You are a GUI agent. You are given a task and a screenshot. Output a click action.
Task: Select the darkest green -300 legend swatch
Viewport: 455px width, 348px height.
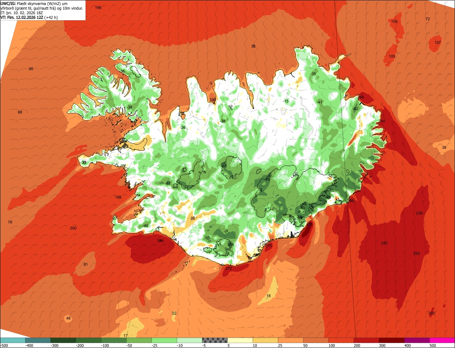click(x=63, y=340)
